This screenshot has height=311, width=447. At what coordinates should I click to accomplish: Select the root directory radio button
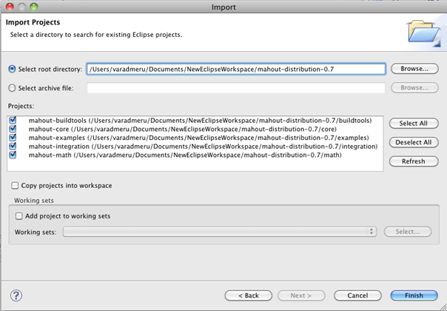click(13, 69)
